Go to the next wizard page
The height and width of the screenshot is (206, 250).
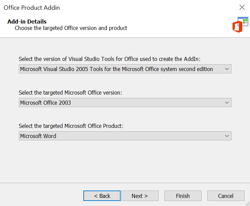(x=140, y=196)
